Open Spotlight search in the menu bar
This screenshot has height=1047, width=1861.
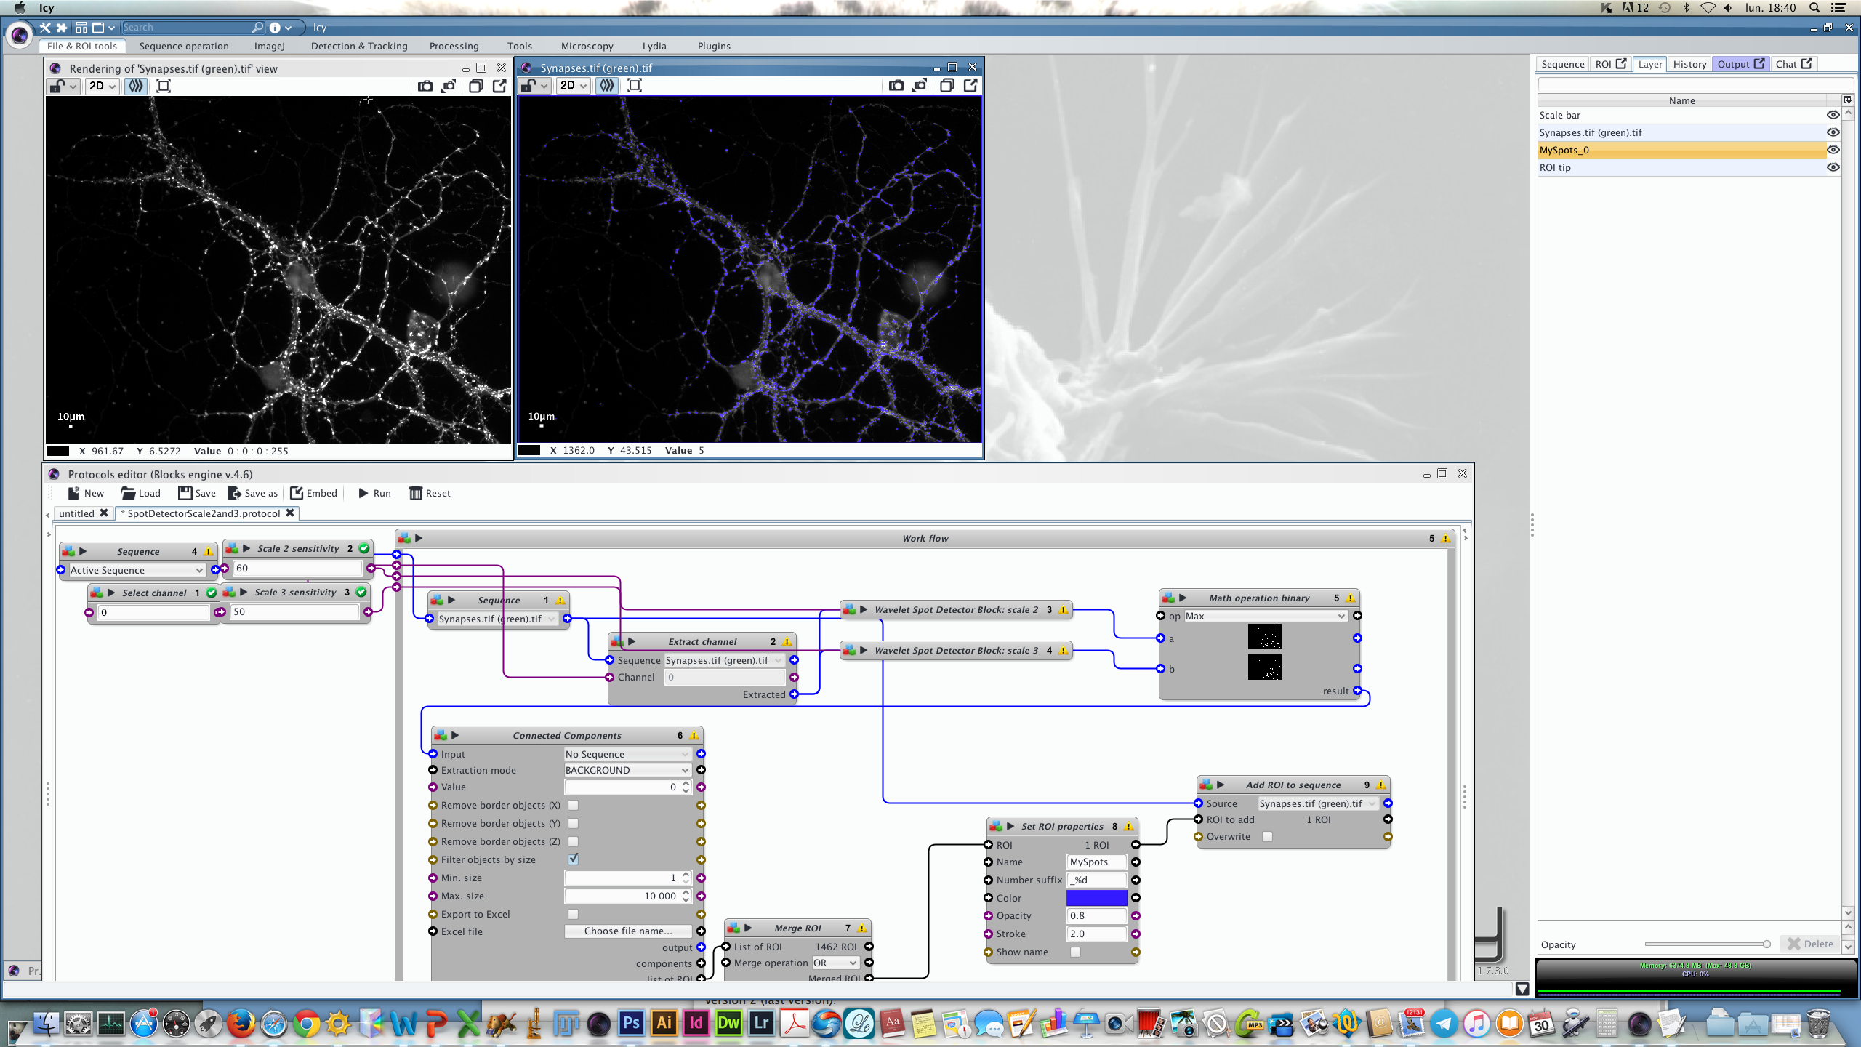[1814, 8]
